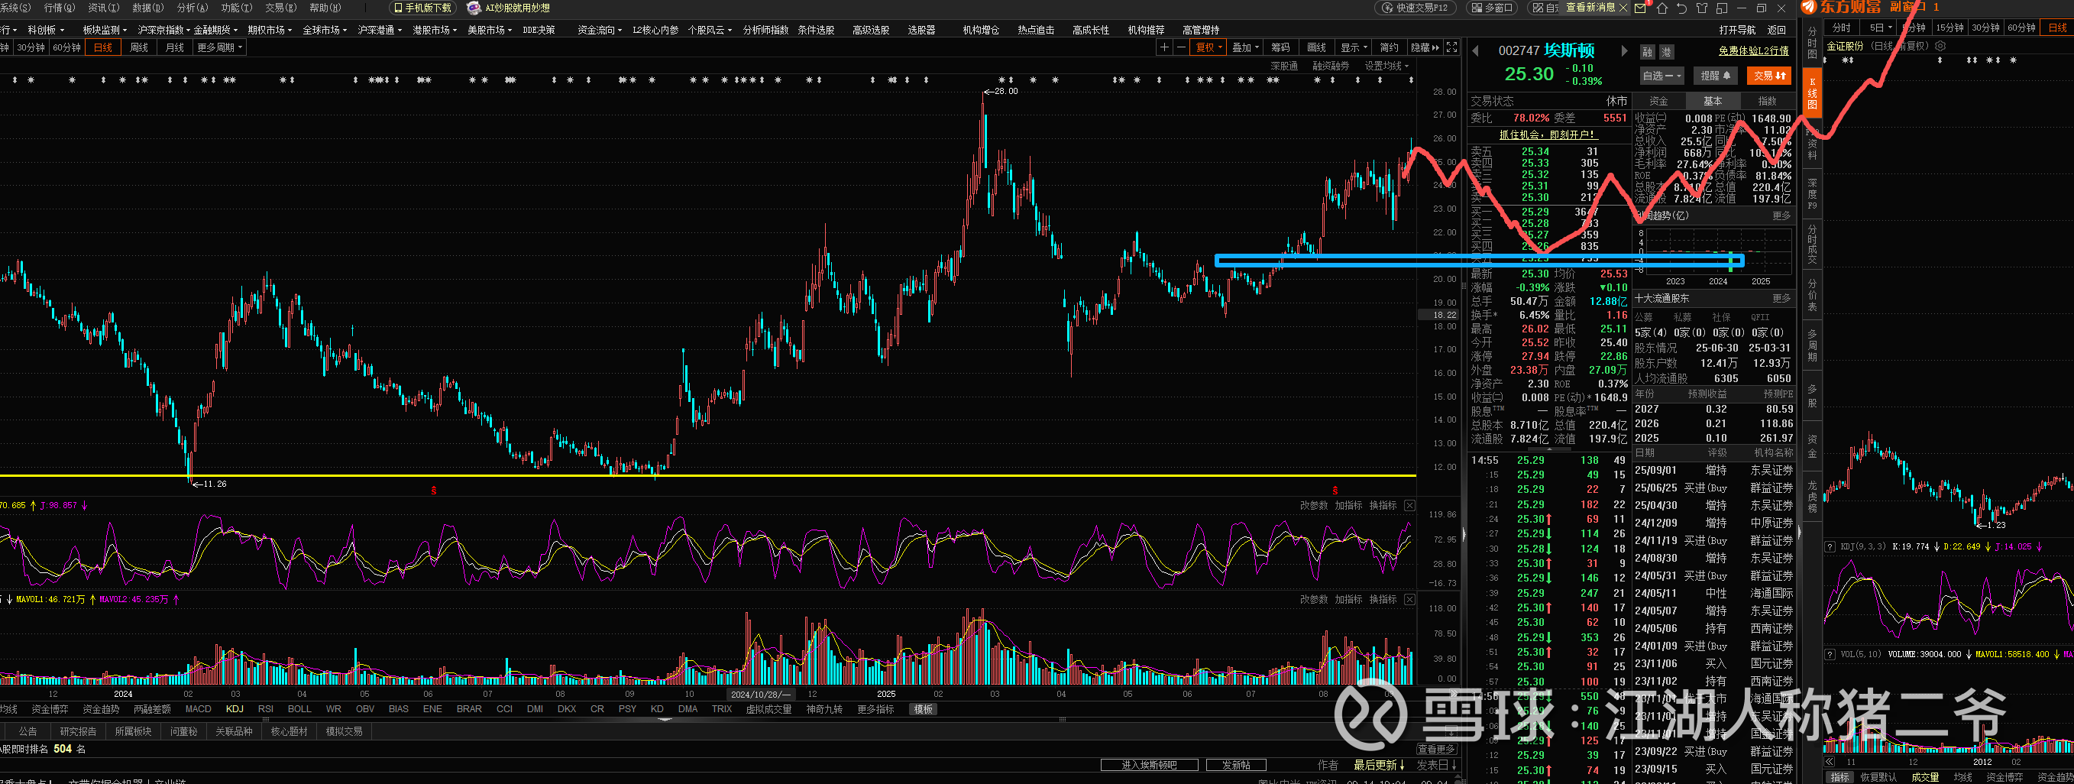2074x784 pixels.
Task: Open 设置均线 moving average dropdown
Action: pos(1386,66)
